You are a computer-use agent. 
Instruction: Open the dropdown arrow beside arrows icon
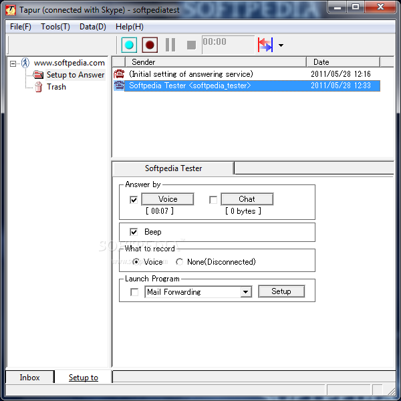click(x=281, y=45)
